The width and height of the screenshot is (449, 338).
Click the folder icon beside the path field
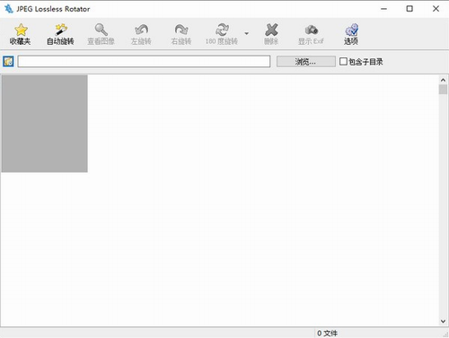pos(8,62)
